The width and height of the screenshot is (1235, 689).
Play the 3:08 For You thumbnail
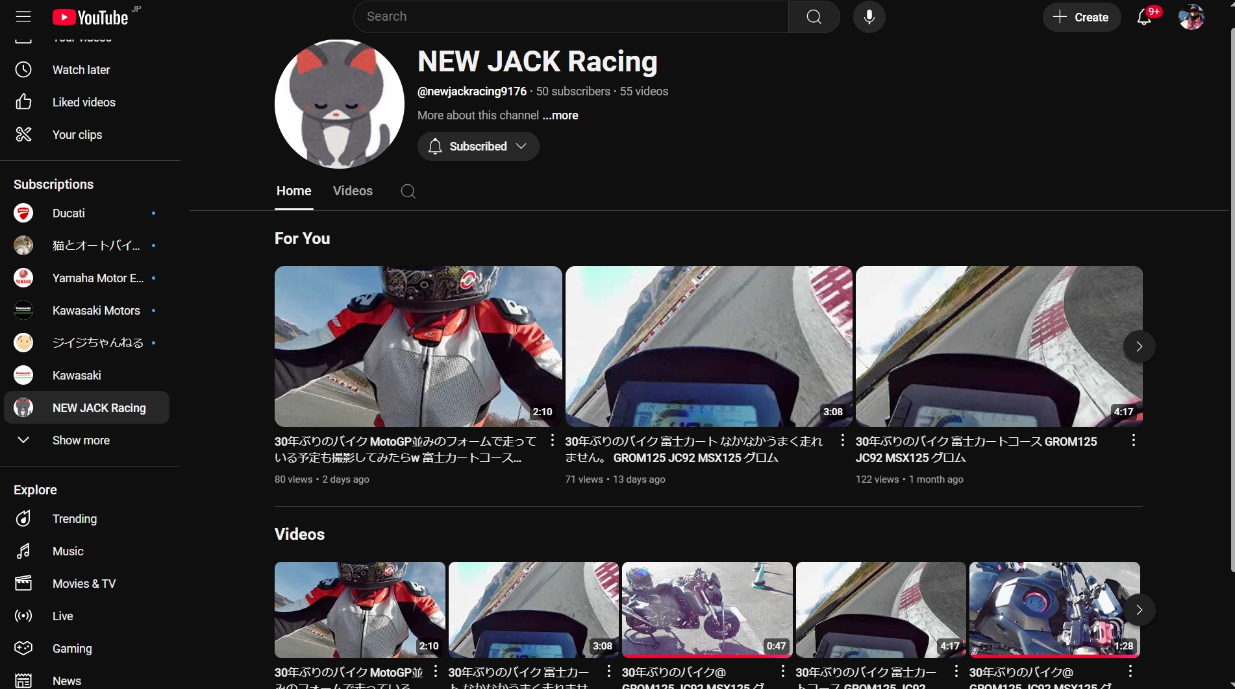tap(709, 346)
